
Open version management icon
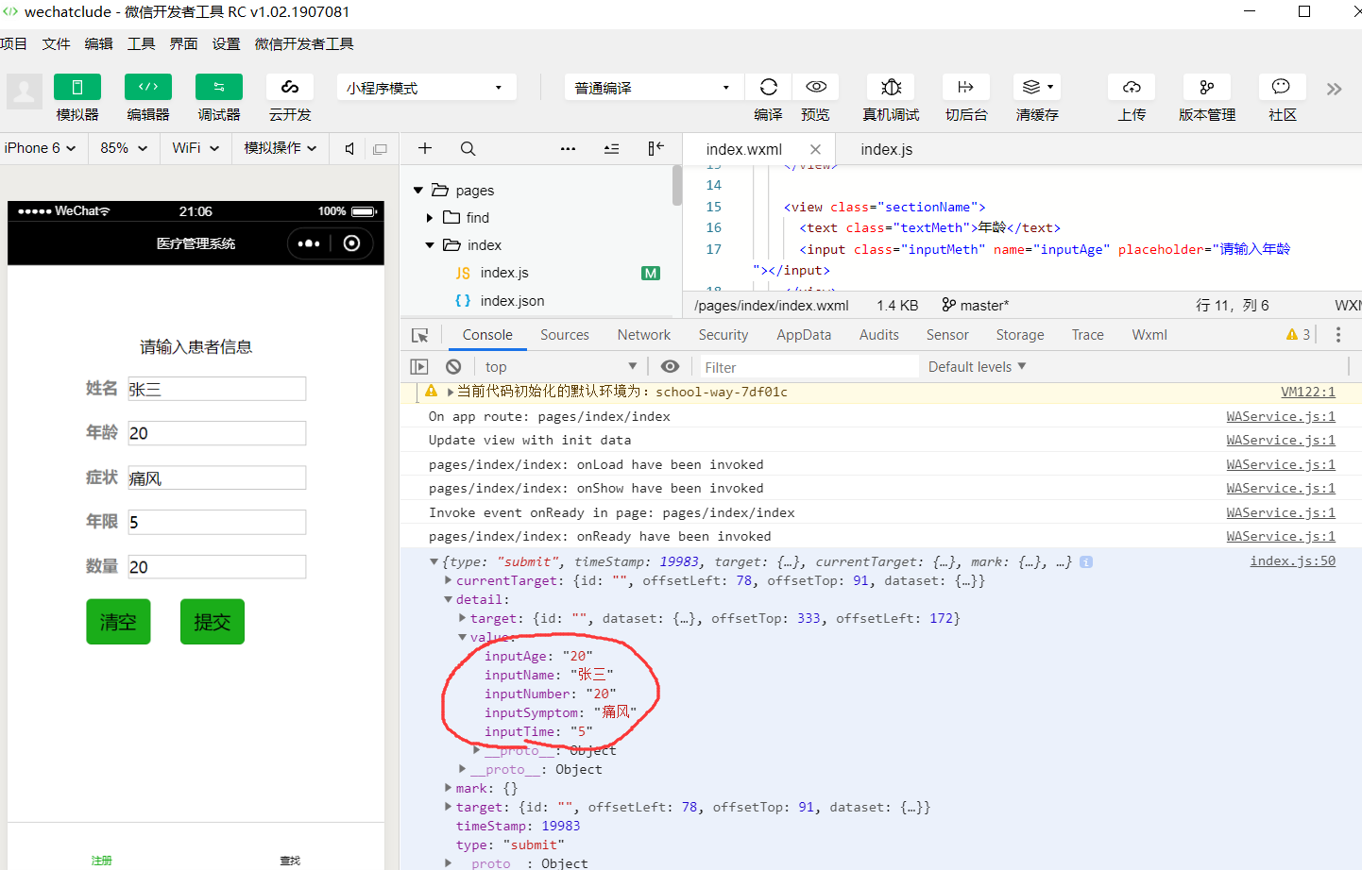[1207, 87]
